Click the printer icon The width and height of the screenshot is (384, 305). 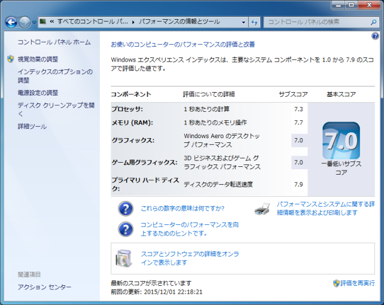pyautogui.click(x=262, y=209)
